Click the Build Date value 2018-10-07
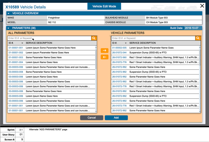Screen dimensions: 209x142 (191, 28)
